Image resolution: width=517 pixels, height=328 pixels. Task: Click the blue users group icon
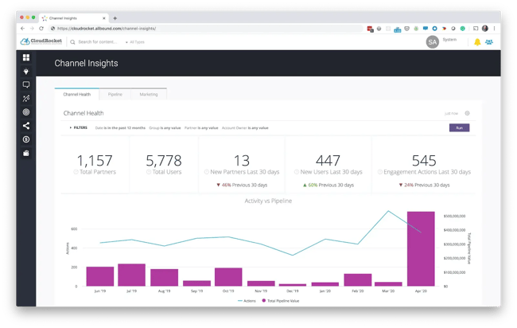[489, 42]
